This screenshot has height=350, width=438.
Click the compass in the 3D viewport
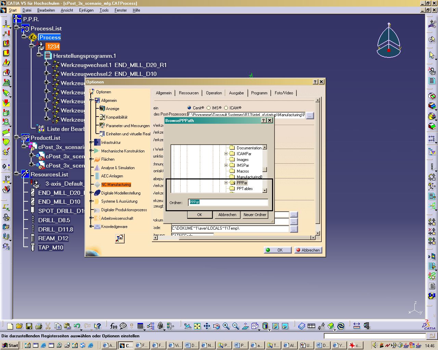(x=389, y=40)
